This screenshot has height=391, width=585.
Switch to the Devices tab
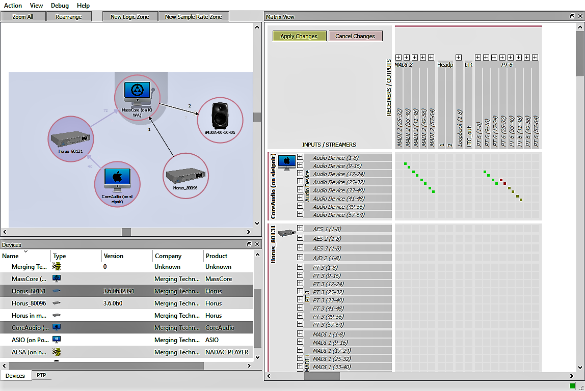pos(15,375)
